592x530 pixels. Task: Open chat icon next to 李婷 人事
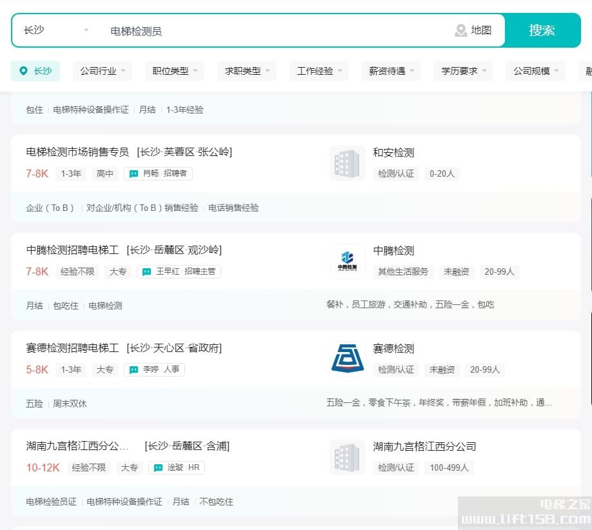click(x=133, y=369)
